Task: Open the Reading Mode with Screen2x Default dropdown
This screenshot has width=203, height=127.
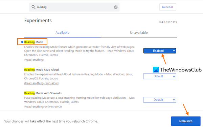Action: 160,100
